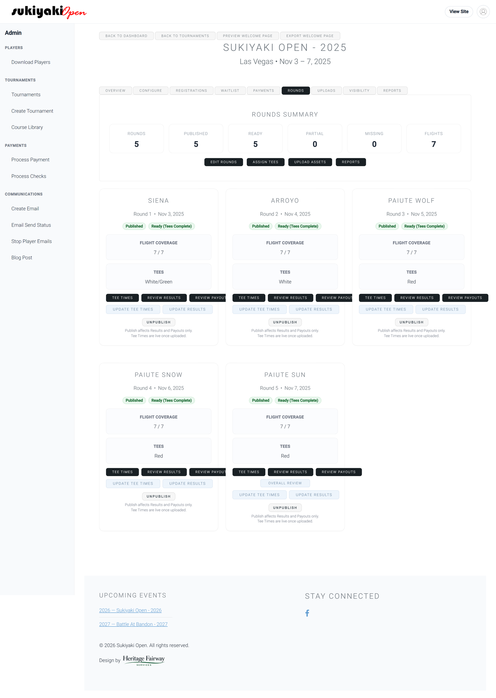Open Create Tournament in the sidebar

pos(32,111)
